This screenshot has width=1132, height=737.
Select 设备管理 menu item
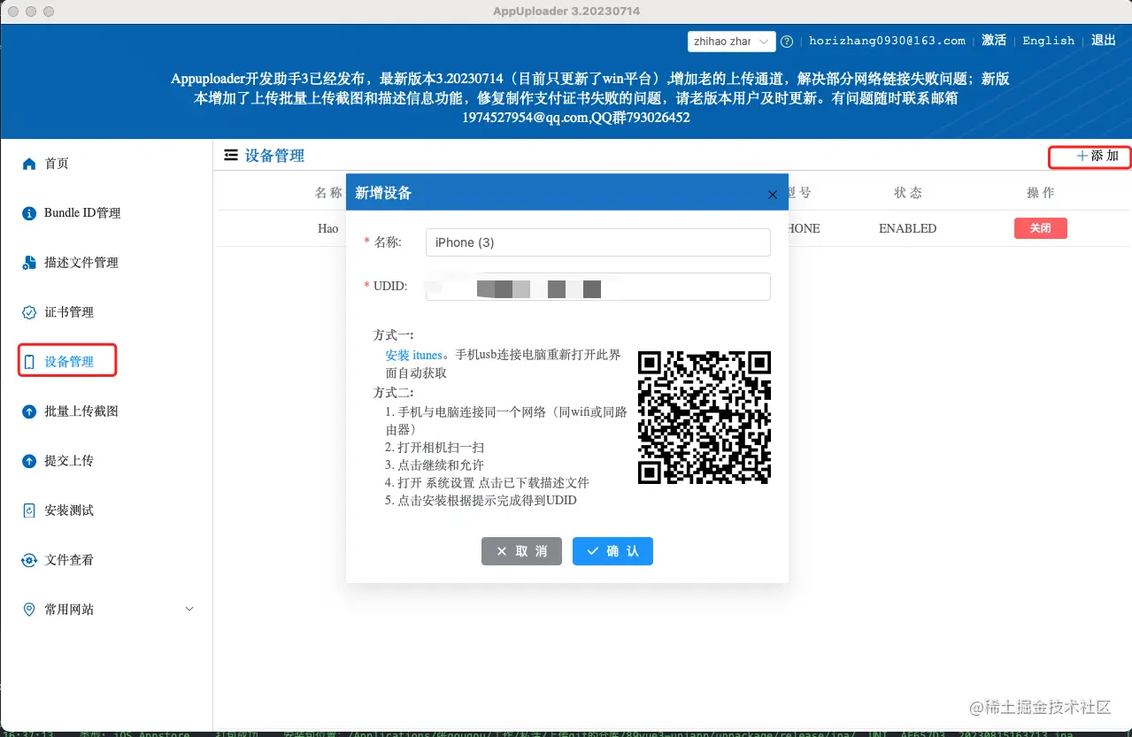[69, 362]
